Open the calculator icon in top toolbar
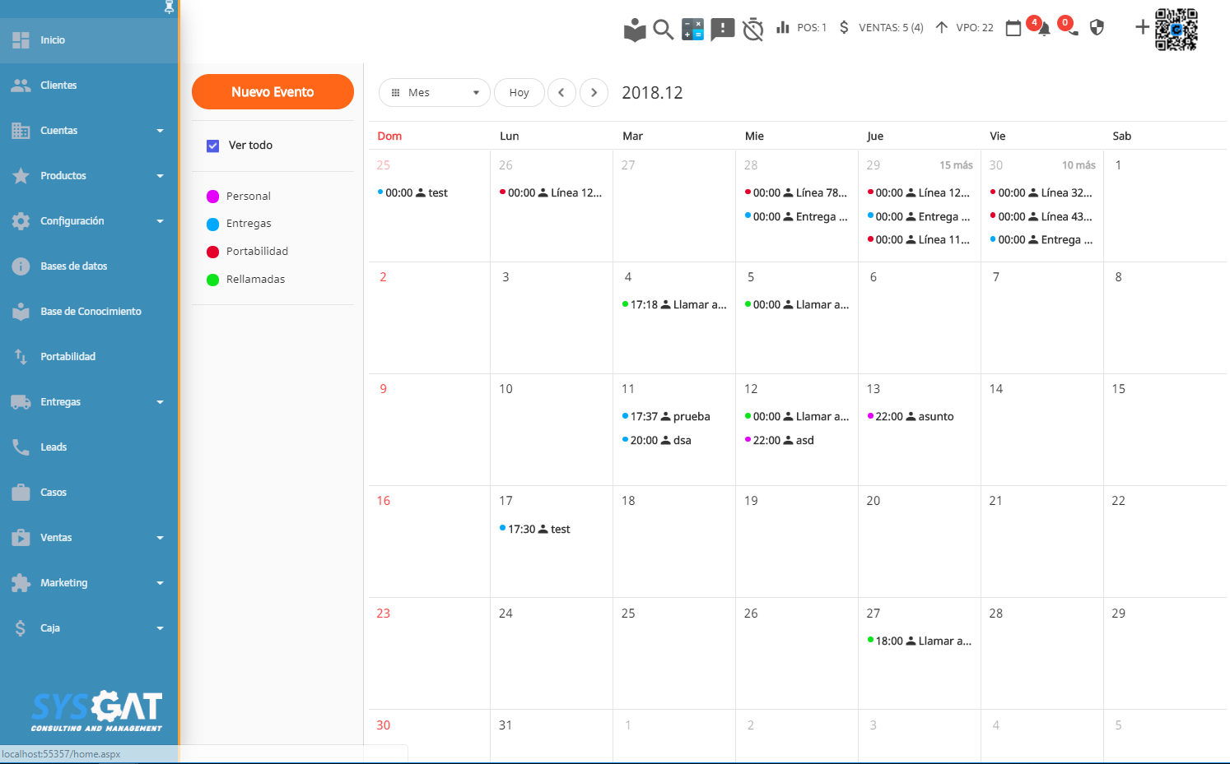1230x764 pixels. tap(692, 29)
